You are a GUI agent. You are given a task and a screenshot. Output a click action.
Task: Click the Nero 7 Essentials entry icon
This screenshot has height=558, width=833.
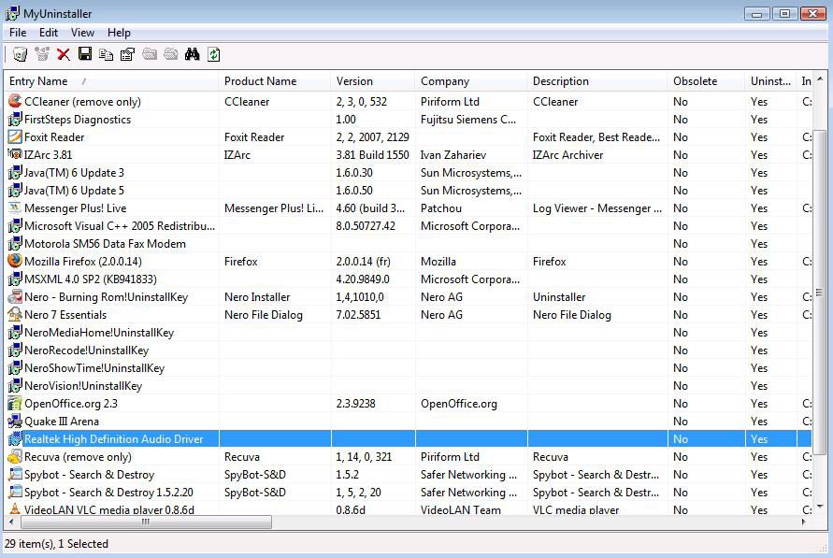15,314
